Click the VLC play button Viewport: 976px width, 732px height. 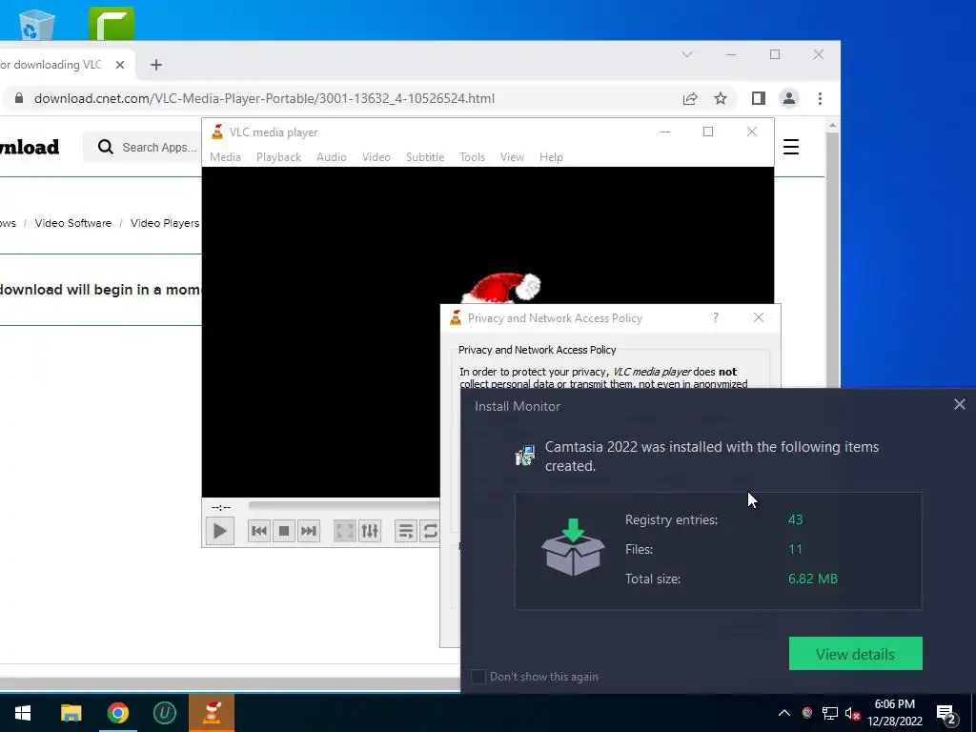[220, 531]
